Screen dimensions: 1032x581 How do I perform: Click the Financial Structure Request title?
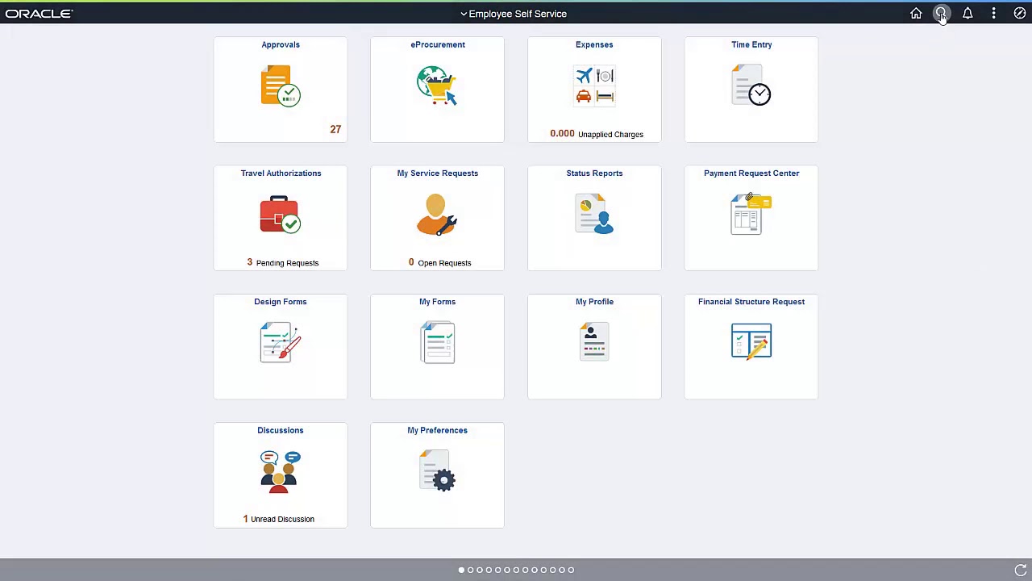pos(751,302)
